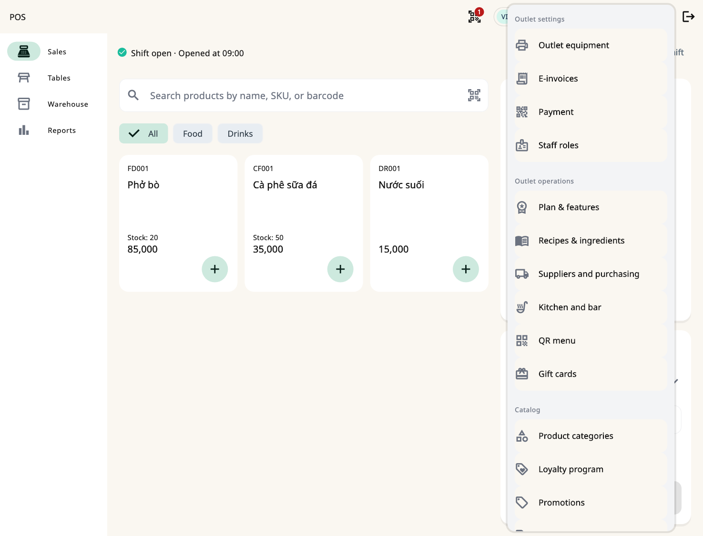Open Promotions

(591, 503)
